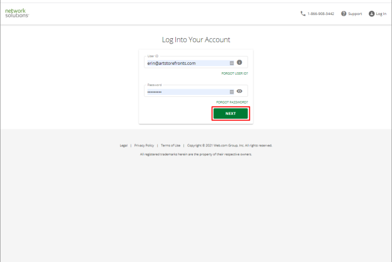Open the Forgot User ID link
Screen dimensions: 392x262
coord(234,74)
